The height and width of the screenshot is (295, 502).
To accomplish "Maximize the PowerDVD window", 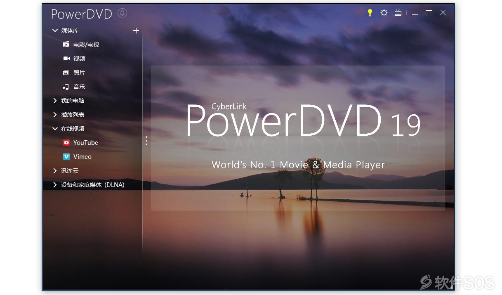I will pos(429,13).
